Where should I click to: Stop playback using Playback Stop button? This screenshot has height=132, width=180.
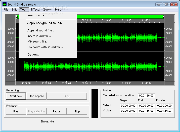(x=77, y=111)
